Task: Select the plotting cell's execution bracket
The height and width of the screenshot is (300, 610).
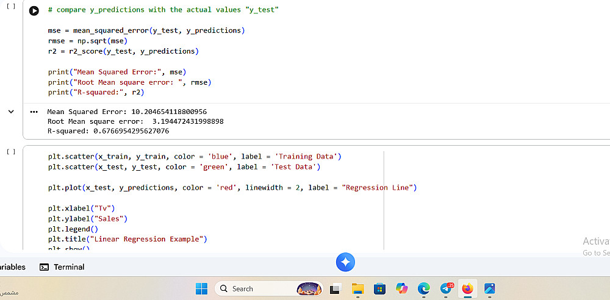Action: click(x=11, y=152)
